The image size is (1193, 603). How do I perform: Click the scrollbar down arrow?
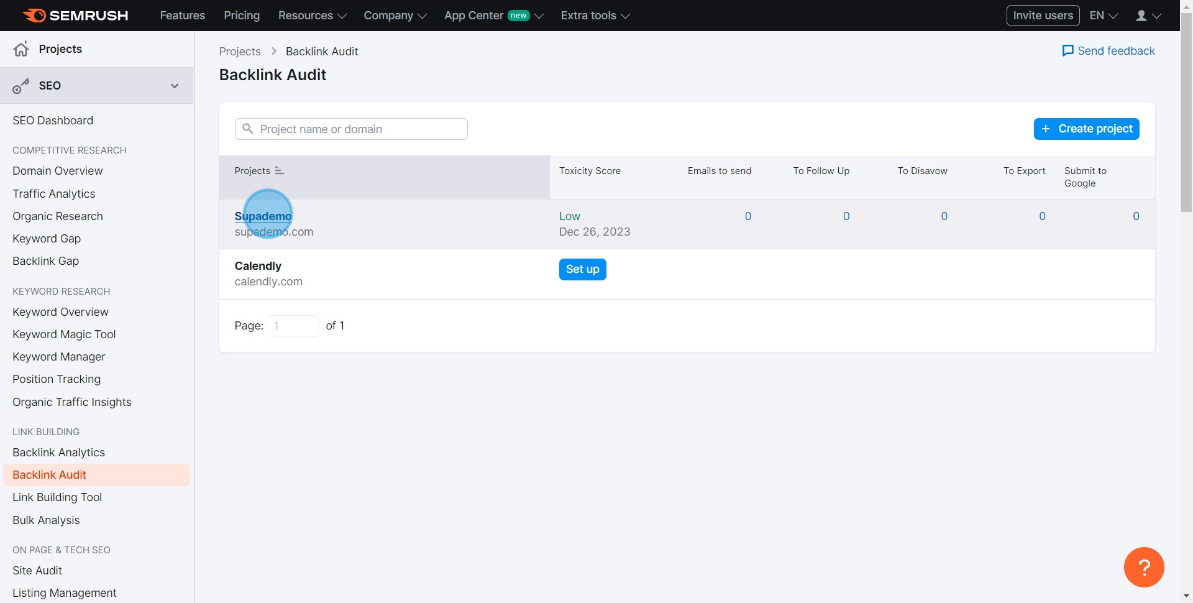click(1186, 596)
